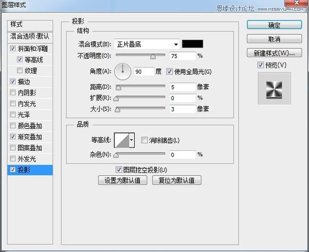Select the 纹理 sub-style row
This screenshot has height=252, width=309.
(30, 70)
